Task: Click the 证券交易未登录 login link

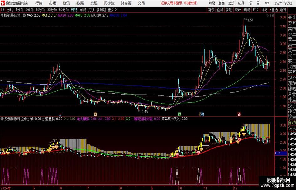Action: (171, 3)
